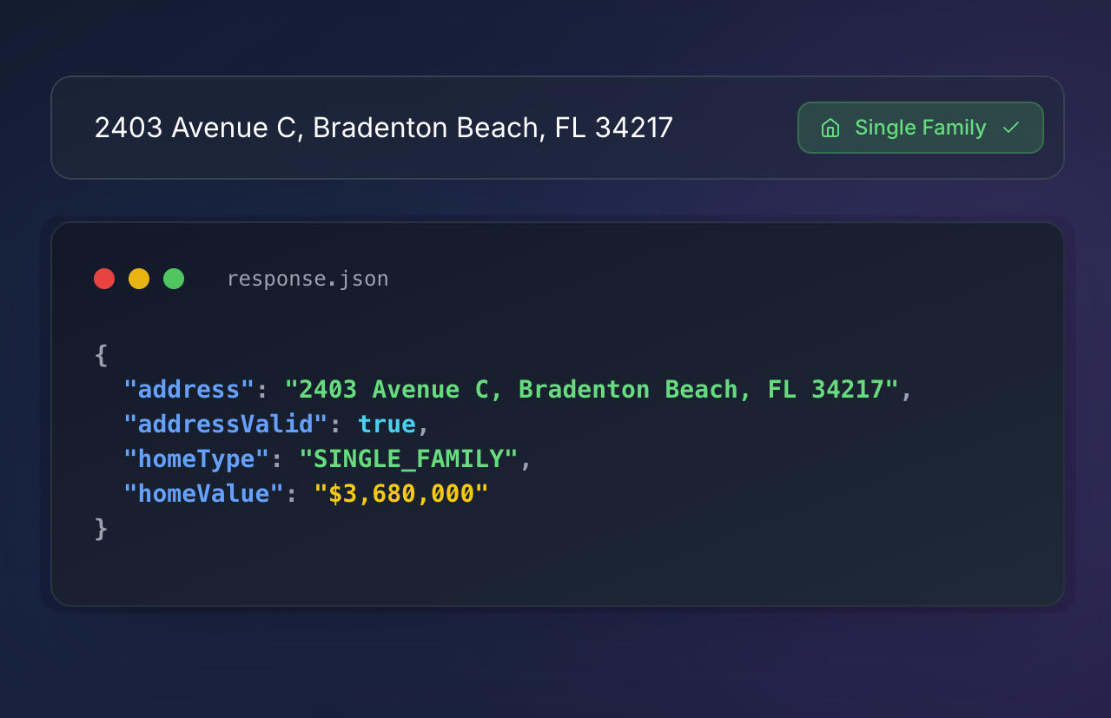Click the "SINGLE_FAMILY" value
This screenshot has height=718, width=1111.
tap(409, 458)
